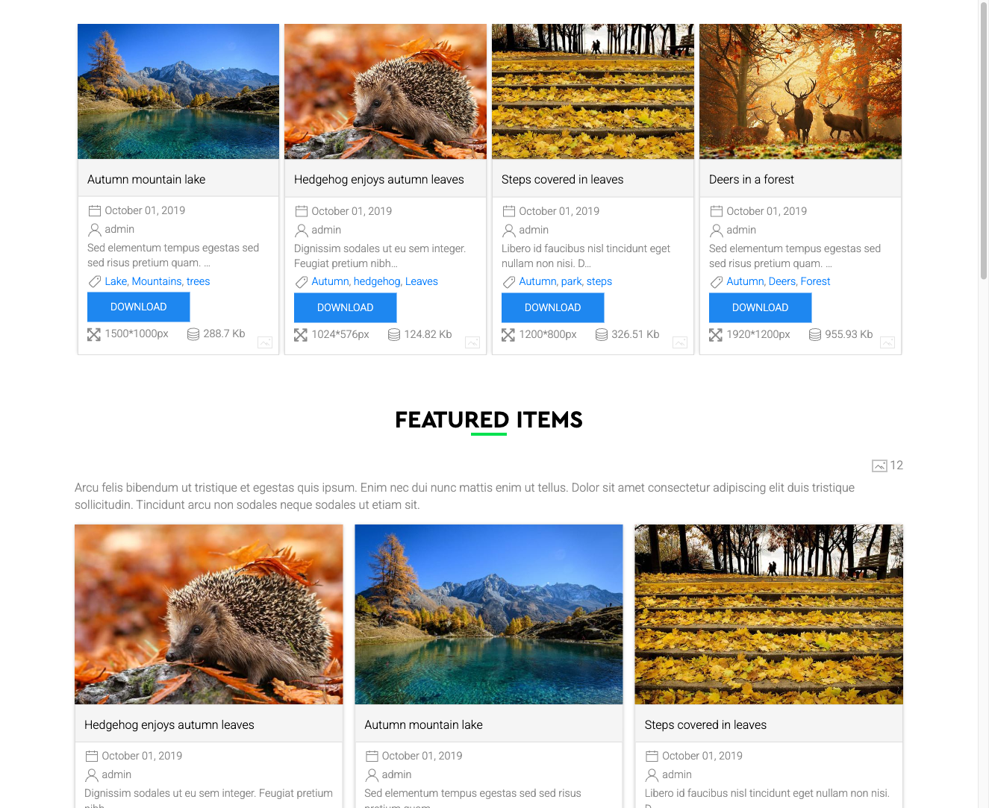
Task: Click the tag icon beside Lake, Mountains, trees
Action: pos(95,282)
